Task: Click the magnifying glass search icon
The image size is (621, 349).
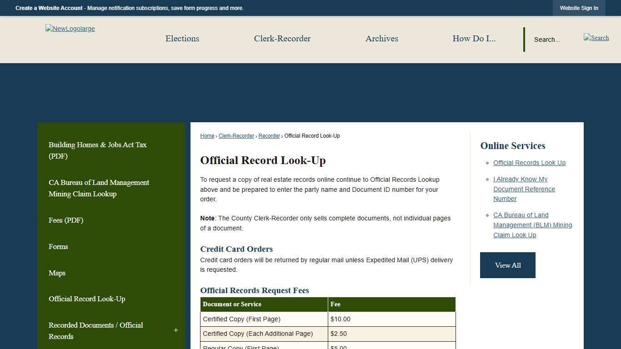Action: tap(596, 38)
